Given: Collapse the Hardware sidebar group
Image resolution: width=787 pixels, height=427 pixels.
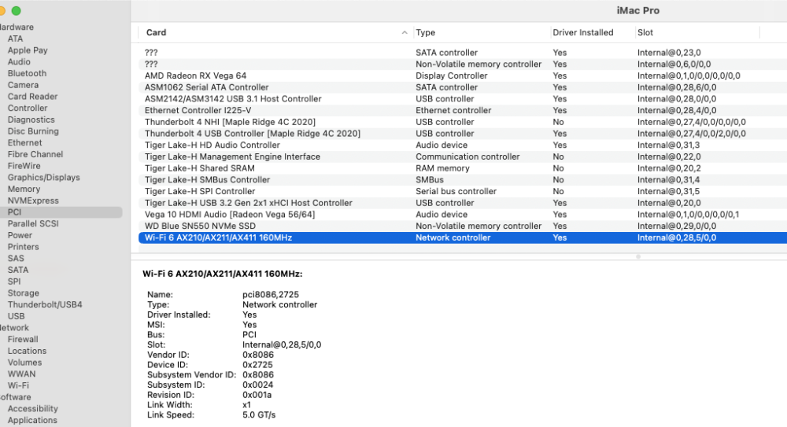Looking at the screenshot, I should click(17, 27).
